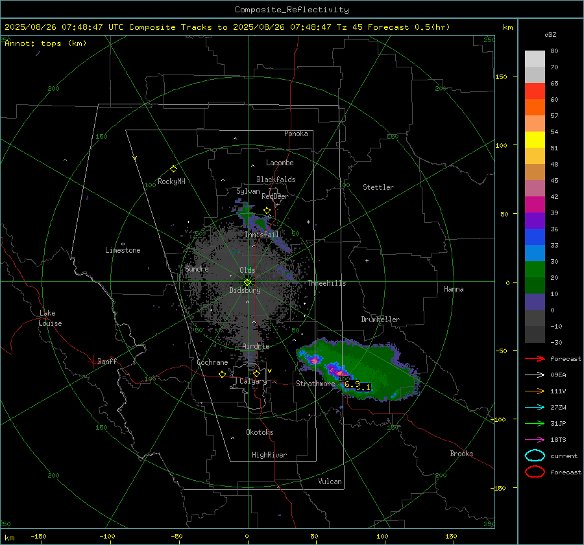This screenshot has width=584, height=545.
Task: Click the Vulcan label
Action: (x=330, y=481)
